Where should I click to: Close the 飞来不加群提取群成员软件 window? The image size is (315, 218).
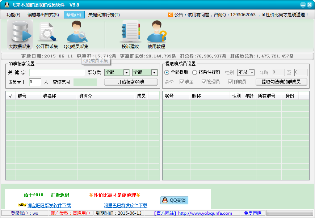click(310, 5)
